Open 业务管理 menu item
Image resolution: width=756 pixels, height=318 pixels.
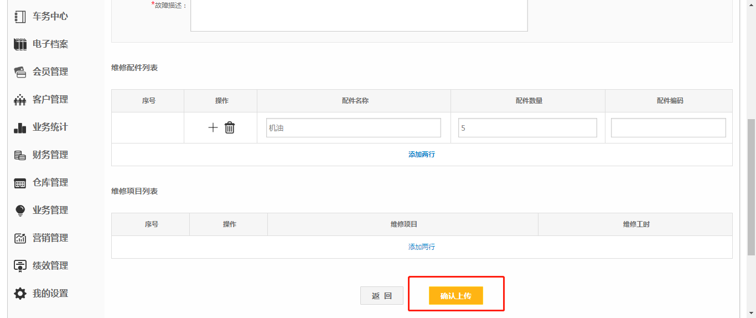pos(50,211)
